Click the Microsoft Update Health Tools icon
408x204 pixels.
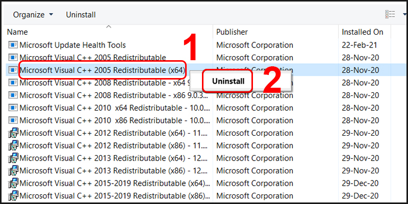[13, 45]
